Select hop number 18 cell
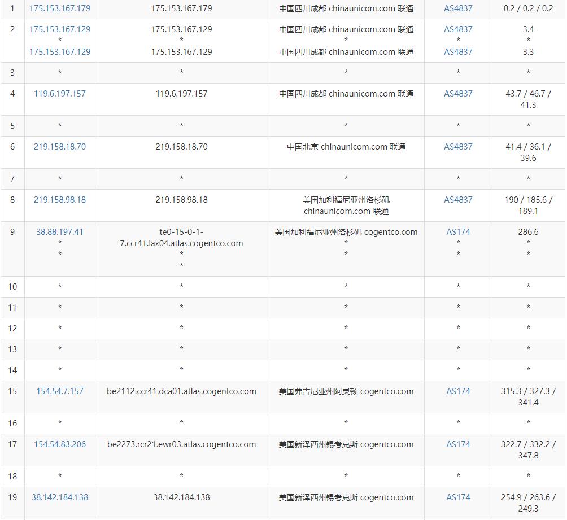567x520 pixels. [12, 477]
